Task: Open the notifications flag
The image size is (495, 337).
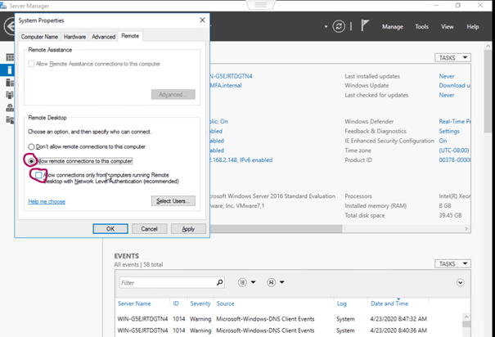Action: coord(365,26)
